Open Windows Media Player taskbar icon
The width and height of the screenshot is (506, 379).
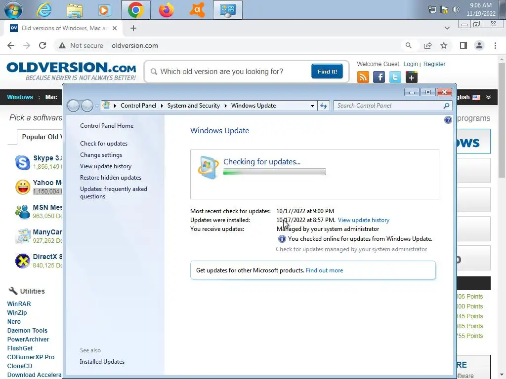tap(104, 10)
